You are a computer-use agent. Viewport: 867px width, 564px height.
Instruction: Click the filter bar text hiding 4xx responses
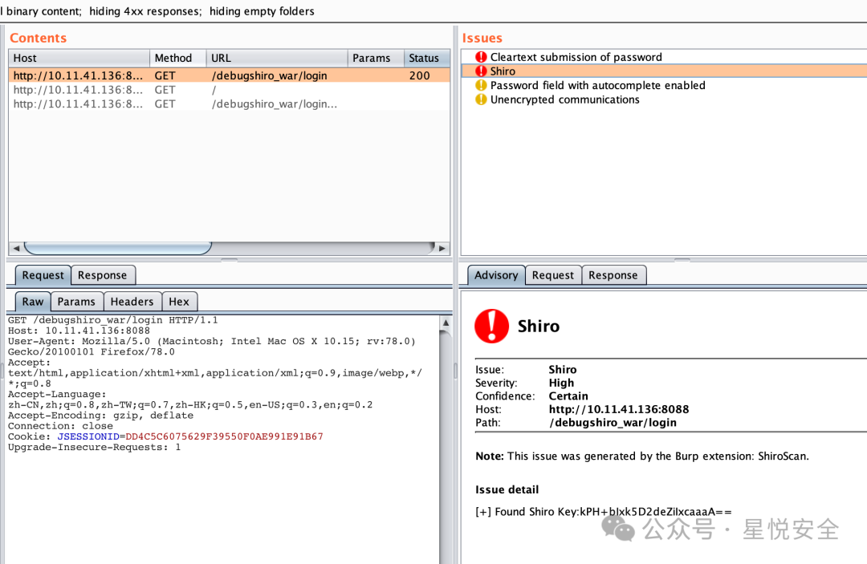(145, 11)
